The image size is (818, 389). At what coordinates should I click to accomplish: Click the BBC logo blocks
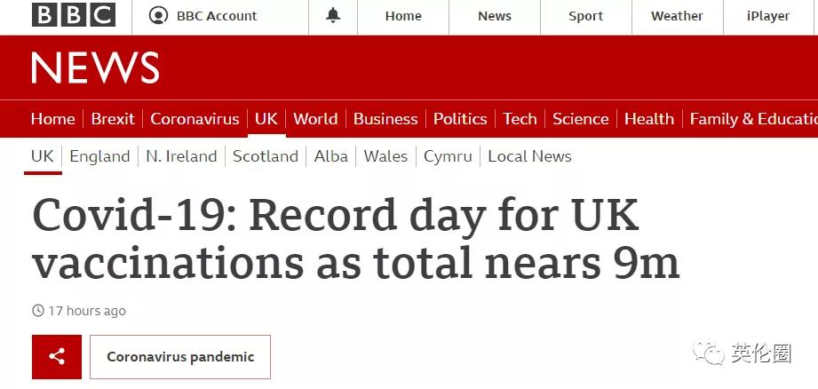pos(74,15)
